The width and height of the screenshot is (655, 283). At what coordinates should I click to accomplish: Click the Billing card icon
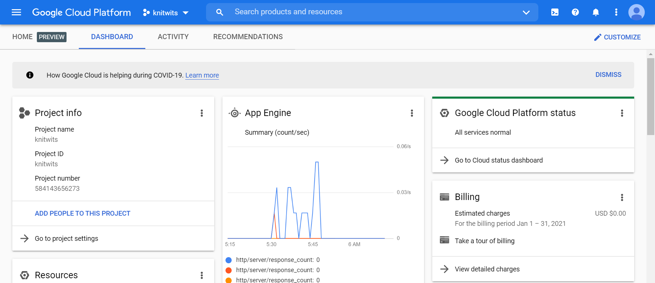point(445,197)
